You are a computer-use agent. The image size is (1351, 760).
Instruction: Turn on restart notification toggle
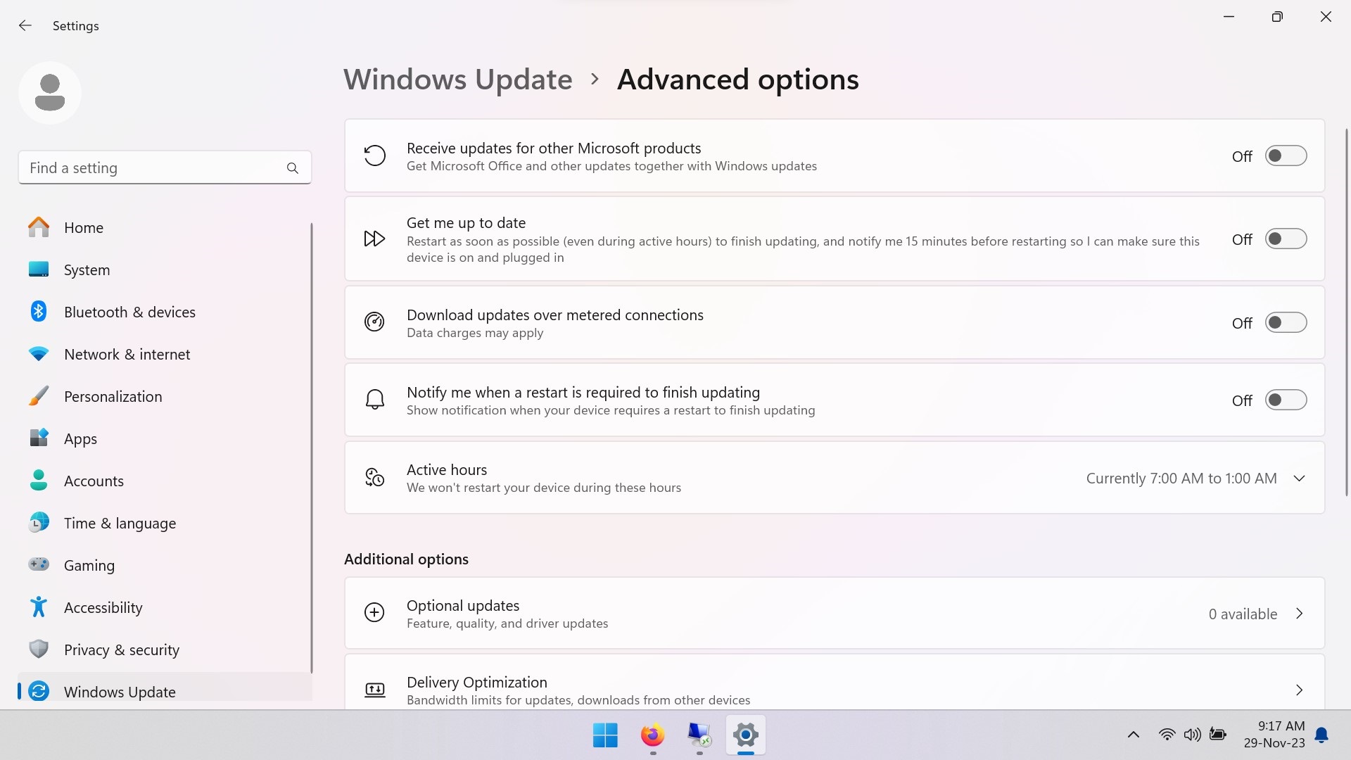[1286, 400]
